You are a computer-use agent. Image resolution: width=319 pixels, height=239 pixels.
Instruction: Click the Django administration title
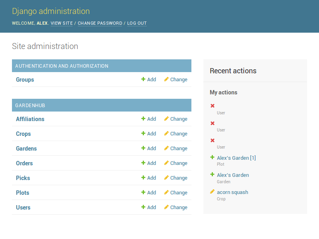51,12
